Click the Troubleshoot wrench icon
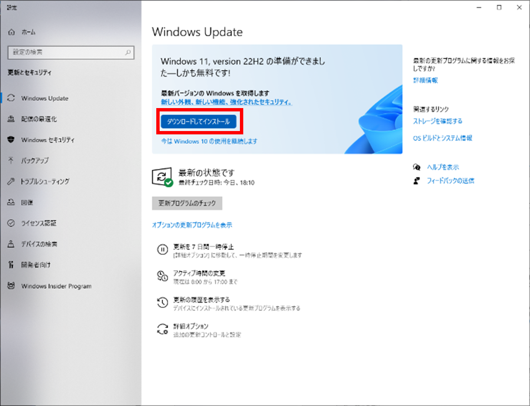Screen dimensions: 530x406 pos(11,181)
